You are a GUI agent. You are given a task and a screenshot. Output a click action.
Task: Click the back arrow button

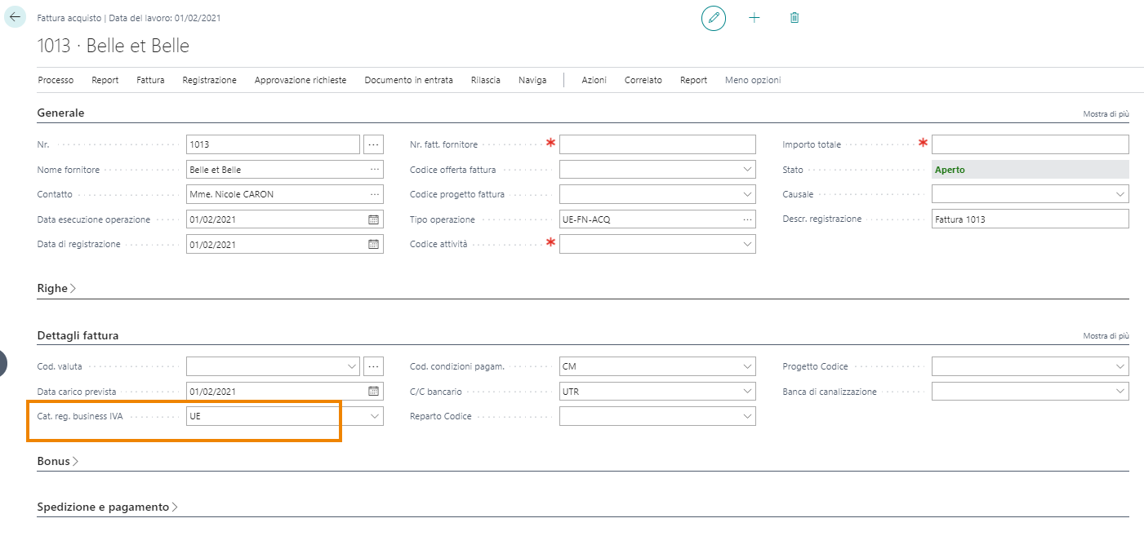pos(16,17)
